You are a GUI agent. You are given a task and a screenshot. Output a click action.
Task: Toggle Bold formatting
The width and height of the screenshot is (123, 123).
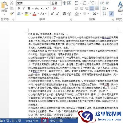click(x=19, y=8)
